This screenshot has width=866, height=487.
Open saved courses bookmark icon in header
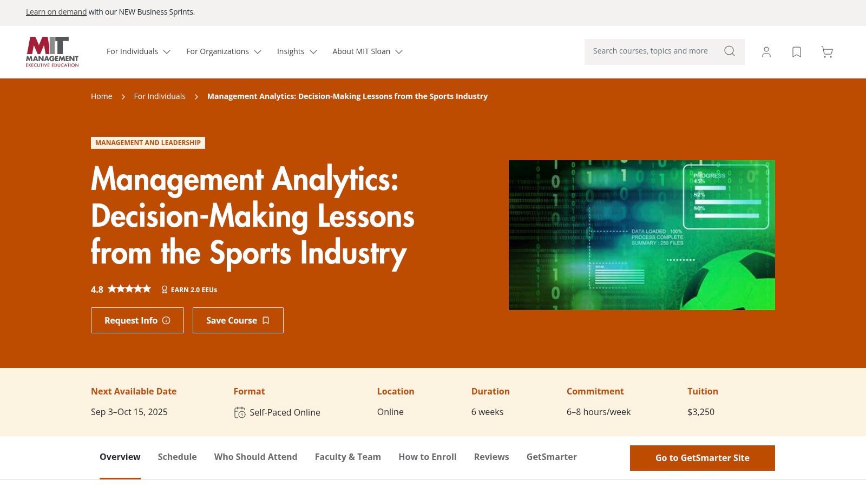[797, 52]
